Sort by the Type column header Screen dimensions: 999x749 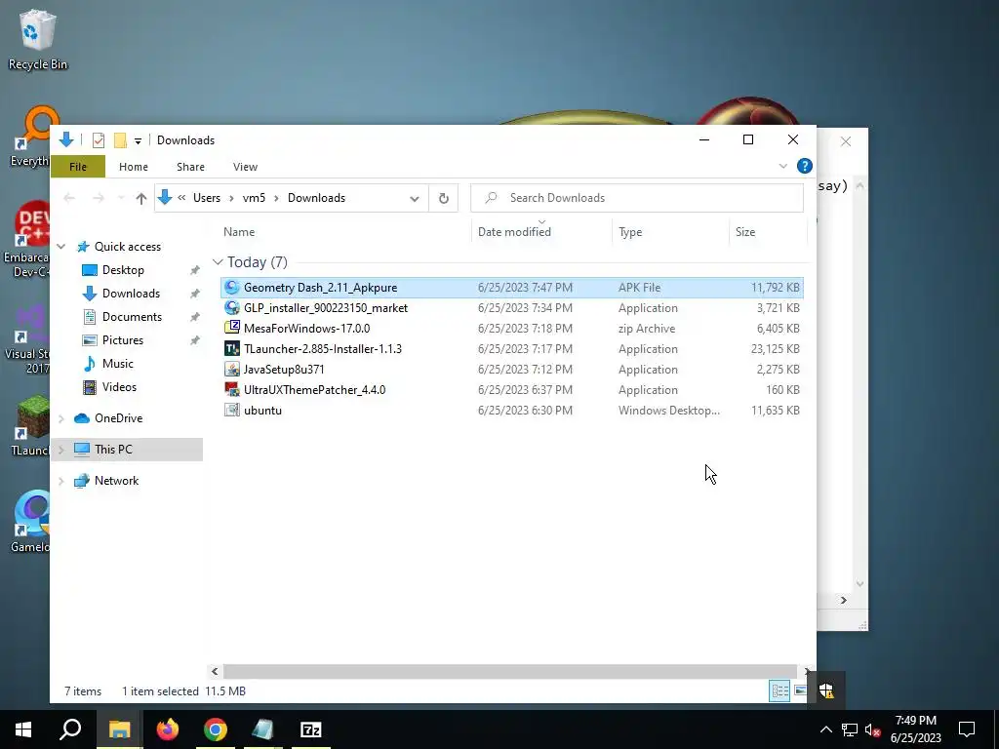coord(630,232)
